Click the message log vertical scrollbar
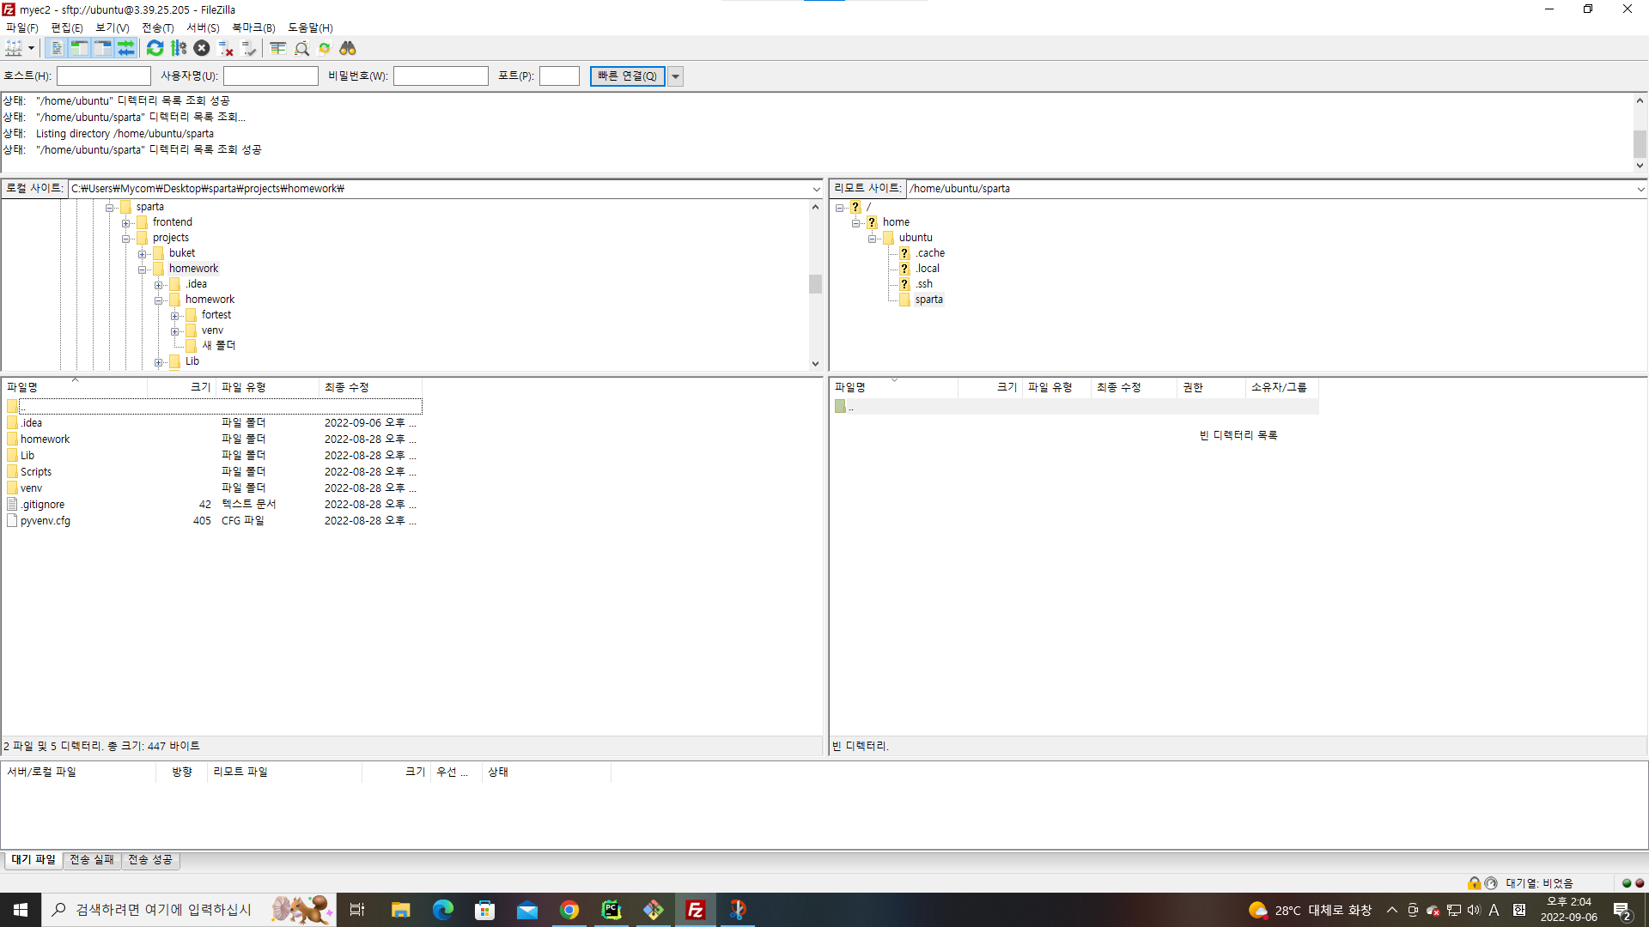The image size is (1649, 927). pyautogui.click(x=1640, y=133)
